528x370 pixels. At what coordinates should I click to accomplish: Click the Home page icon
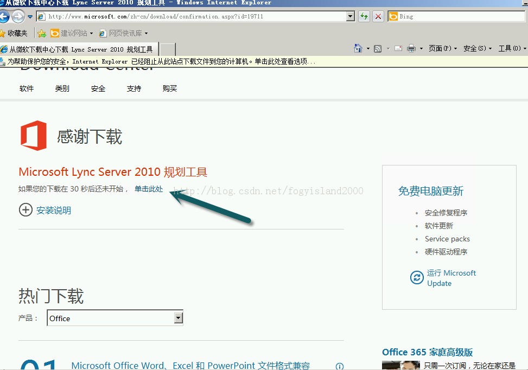pyautogui.click(x=358, y=48)
